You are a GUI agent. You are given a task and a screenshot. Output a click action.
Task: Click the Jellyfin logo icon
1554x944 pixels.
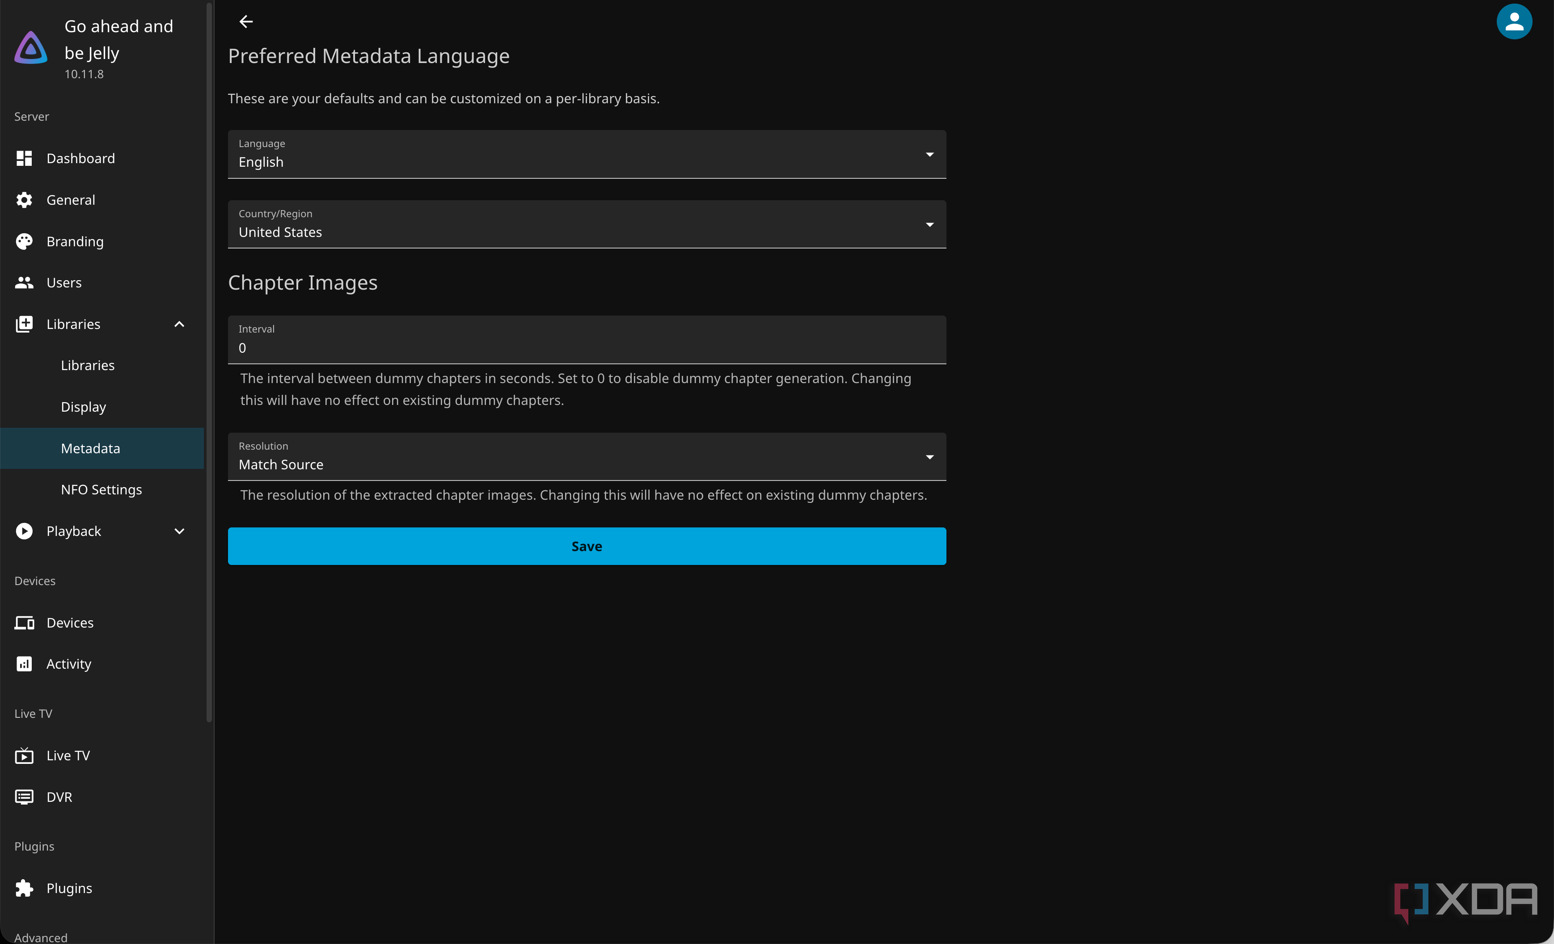[x=31, y=47]
